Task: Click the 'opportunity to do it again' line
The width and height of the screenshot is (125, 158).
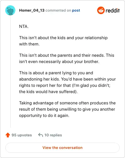Action: point(44,115)
